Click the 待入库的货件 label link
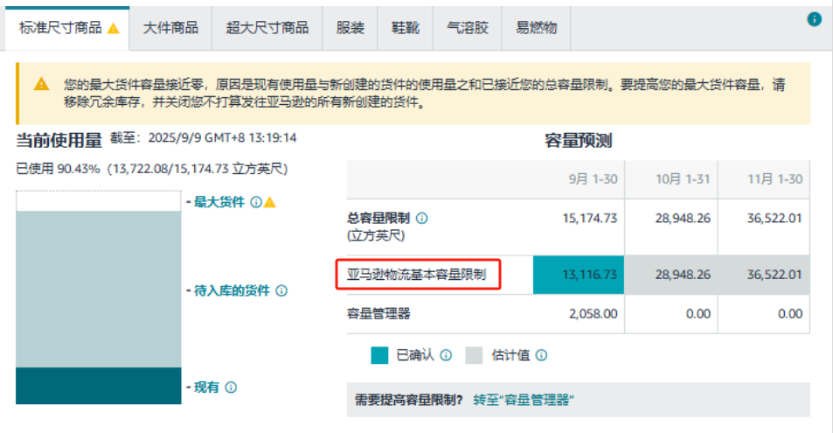The width and height of the screenshot is (833, 433). 232,291
